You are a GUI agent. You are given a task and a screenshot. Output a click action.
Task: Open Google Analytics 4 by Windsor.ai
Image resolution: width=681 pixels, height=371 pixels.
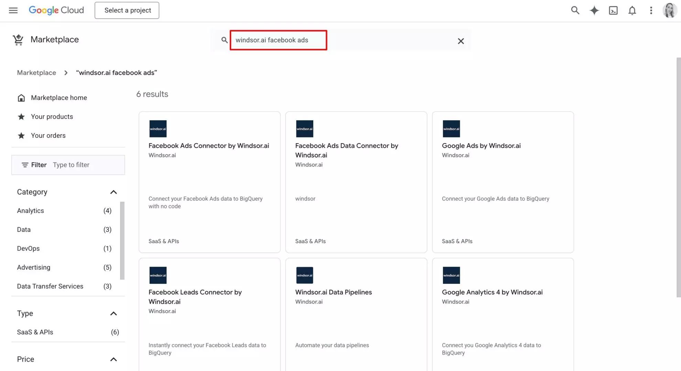492,292
